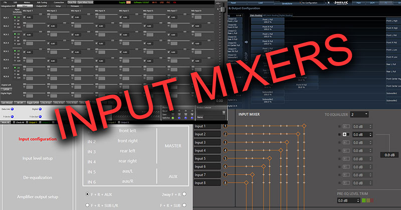The image size is (401, 210).
Task: Step the third Input Mixer row 0.0 dB value
Action: pyautogui.click(x=370, y=142)
